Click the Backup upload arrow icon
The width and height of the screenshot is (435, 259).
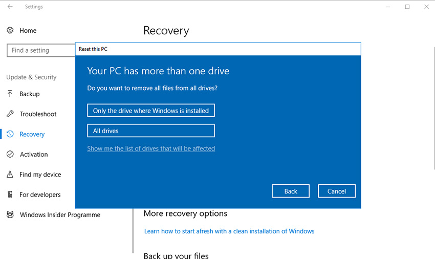pos(10,94)
